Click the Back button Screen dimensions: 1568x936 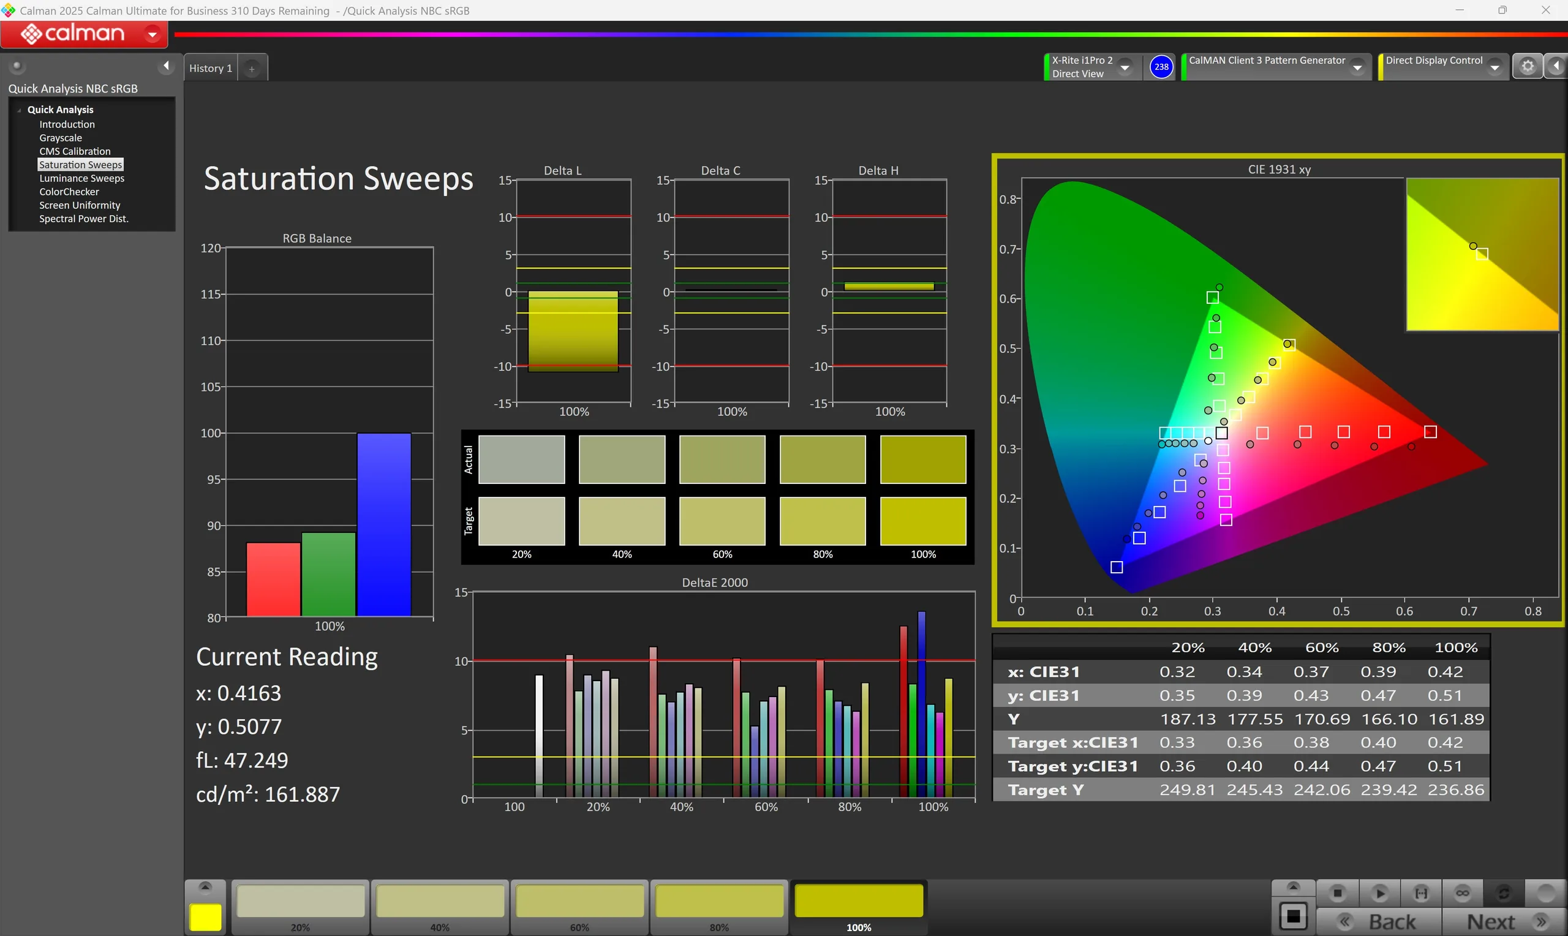click(1379, 921)
